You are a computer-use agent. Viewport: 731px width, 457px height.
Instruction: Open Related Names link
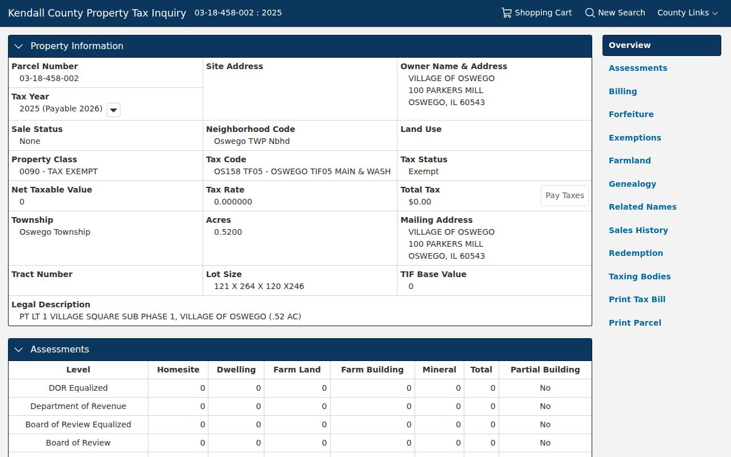(x=642, y=207)
